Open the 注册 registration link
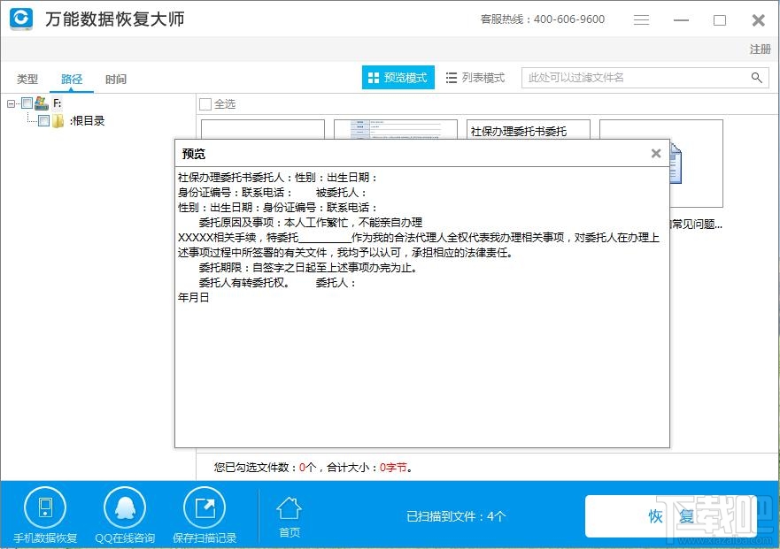Viewport: 780px width, 549px height. (759, 50)
